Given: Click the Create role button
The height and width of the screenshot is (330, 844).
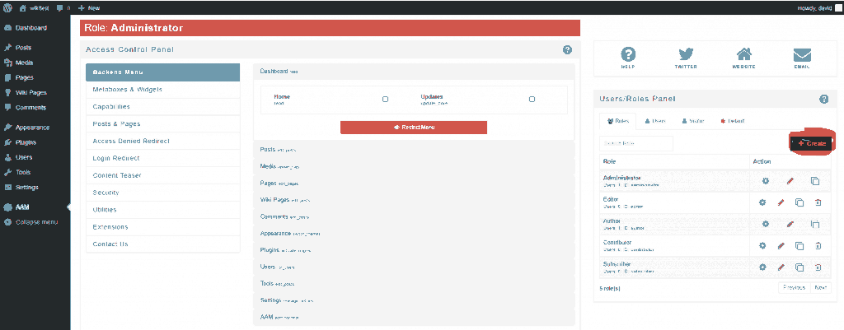Looking at the screenshot, I should tap(812, 143).
